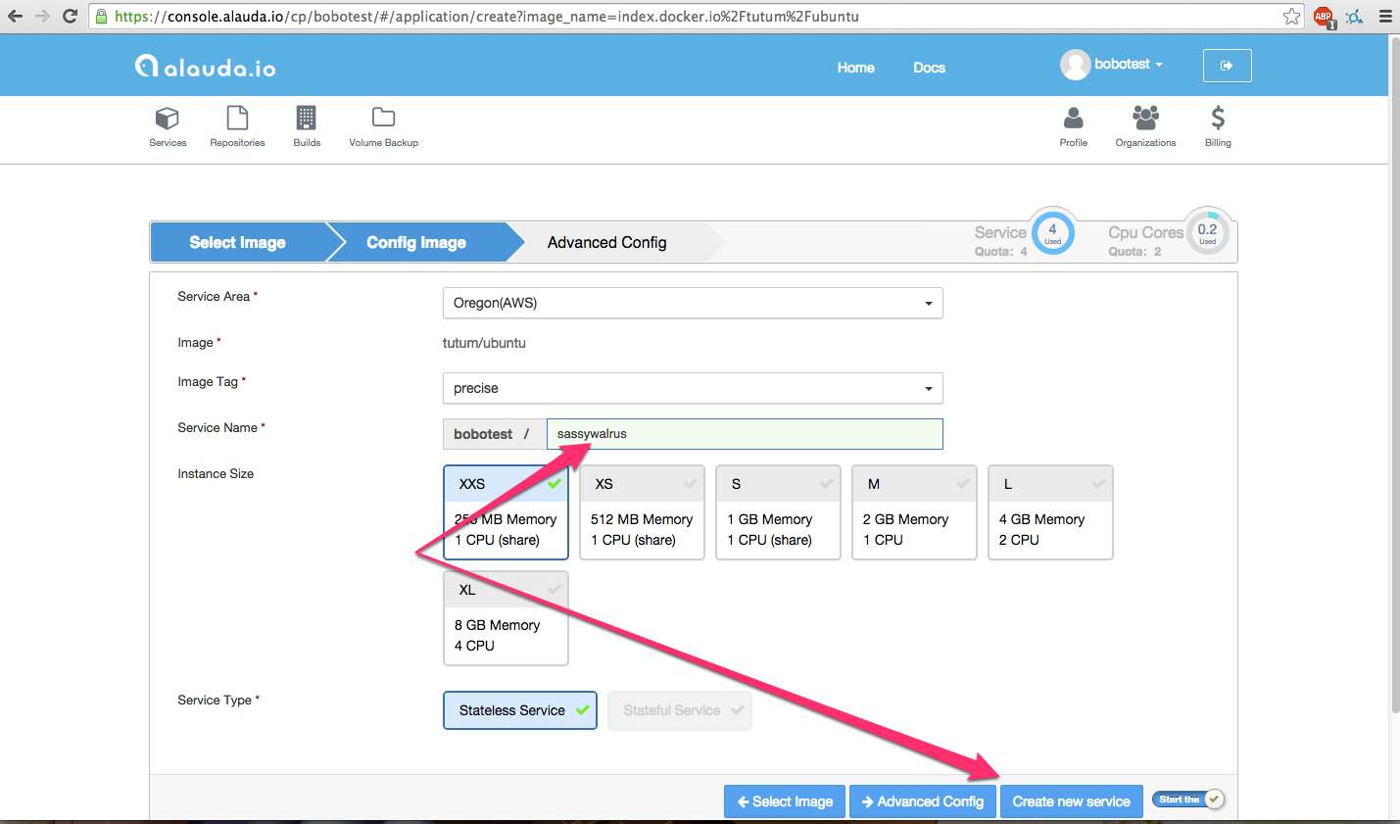The height and width of the screenshot is (824, 1400).
Task: Click the Cpu Cores used quota circle
Action: tap(1207, 233)
